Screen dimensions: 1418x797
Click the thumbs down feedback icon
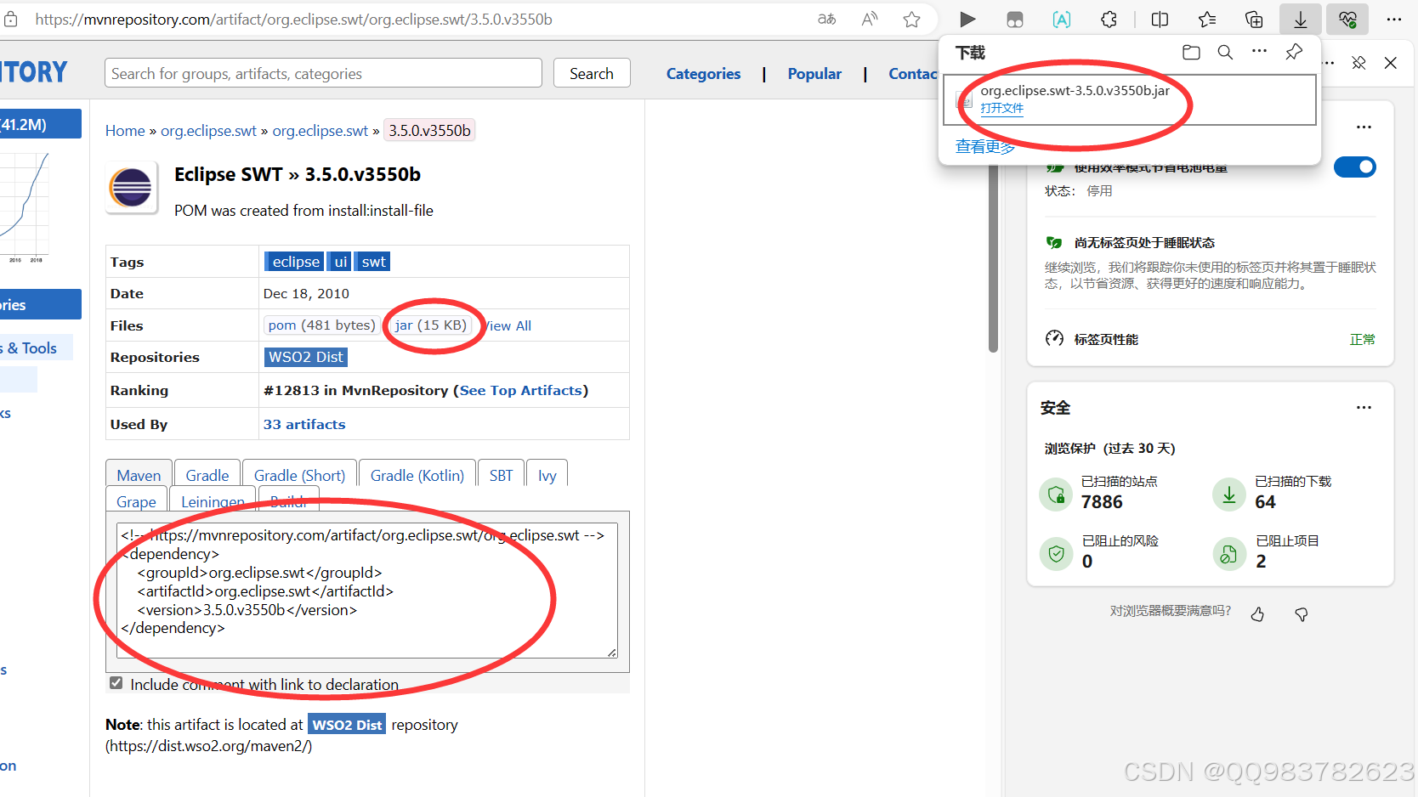coord(1301,613)
